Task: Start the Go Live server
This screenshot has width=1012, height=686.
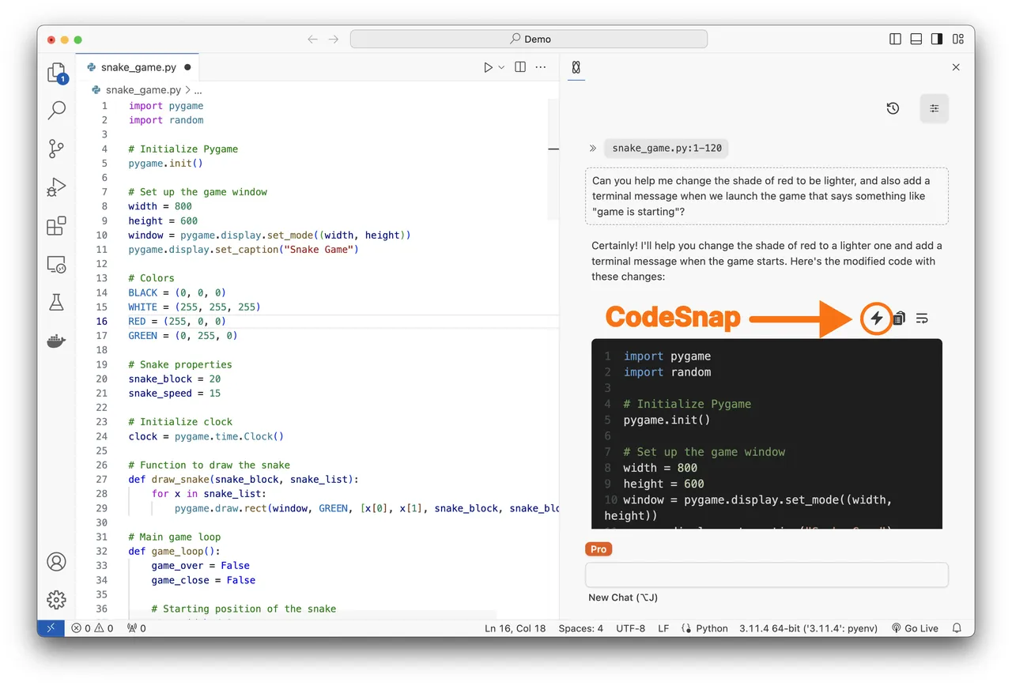Action: tap(915, 628)
